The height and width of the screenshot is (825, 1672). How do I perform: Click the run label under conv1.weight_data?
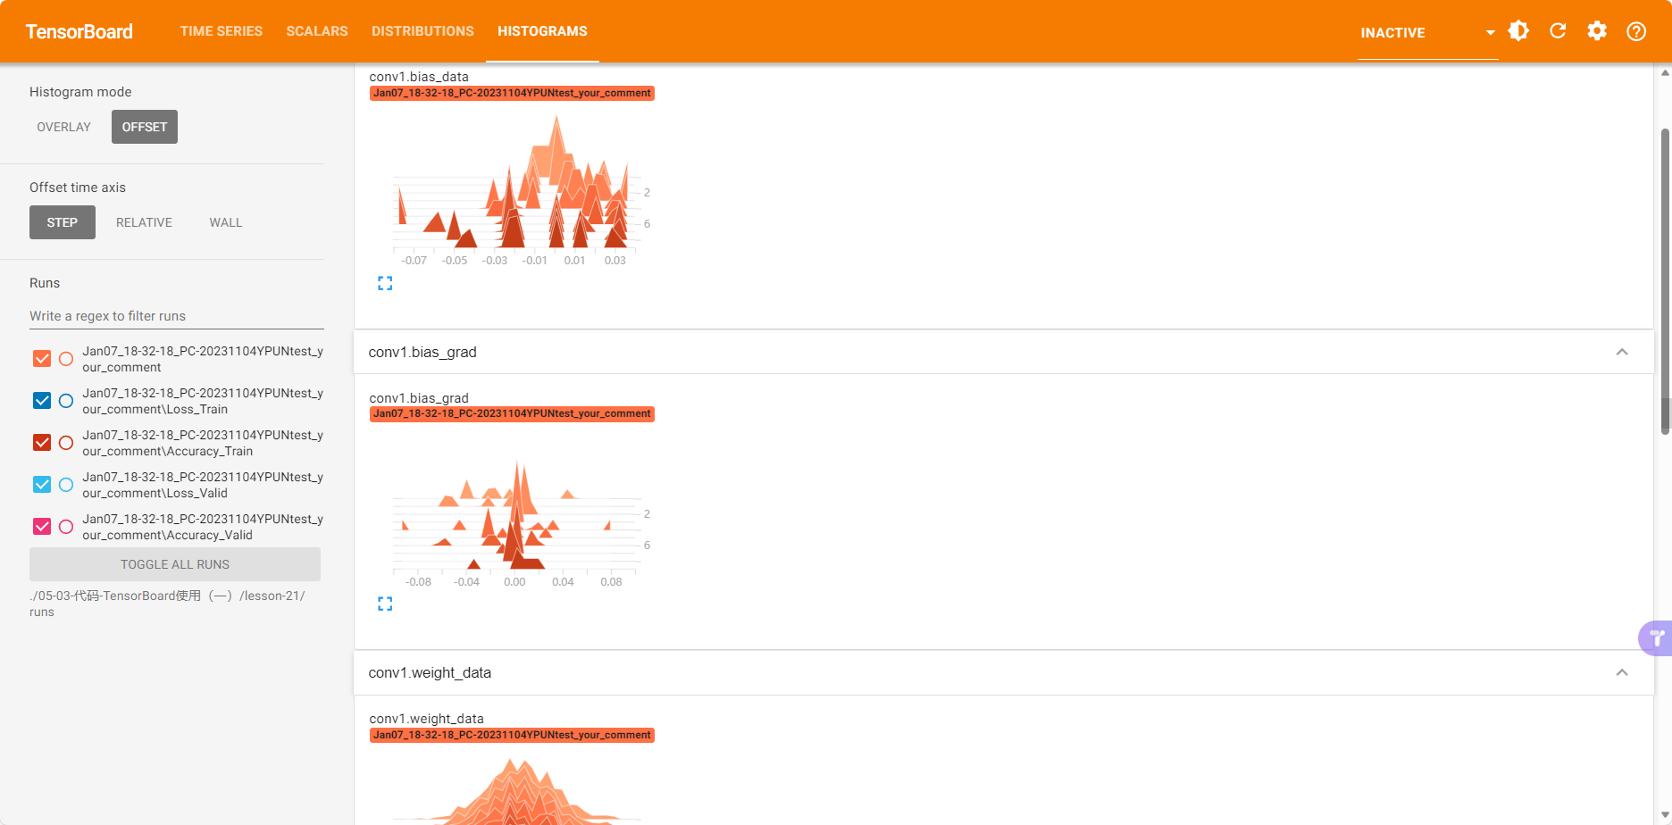coord(512,735)
